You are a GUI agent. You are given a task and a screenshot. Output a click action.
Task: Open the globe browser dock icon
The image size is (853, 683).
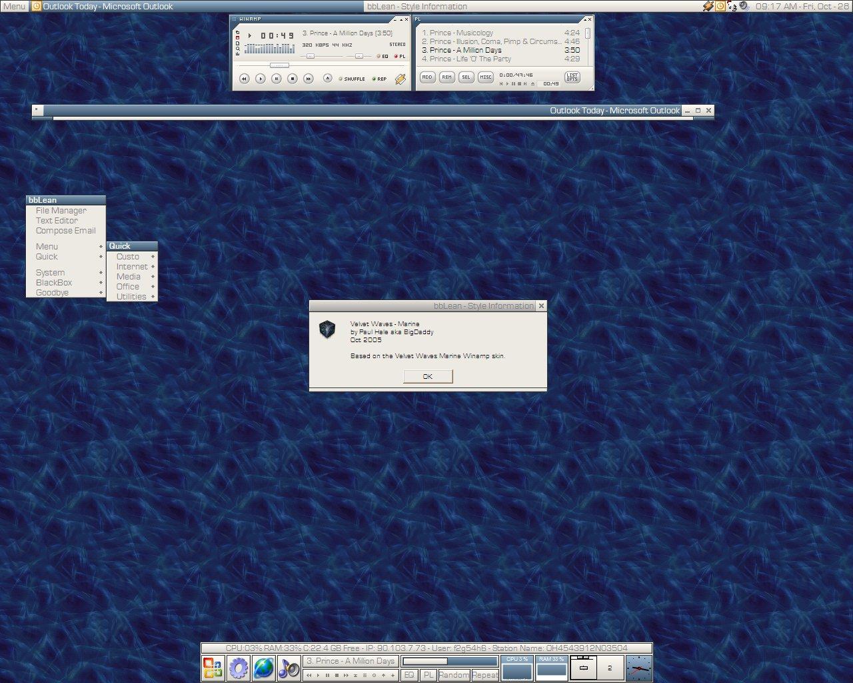coord(264,668)
